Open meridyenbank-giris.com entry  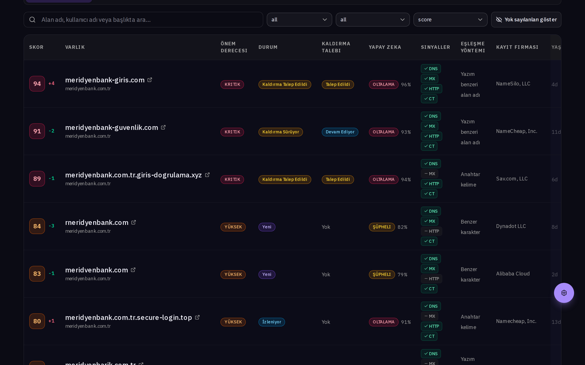(x=105, y=80)
